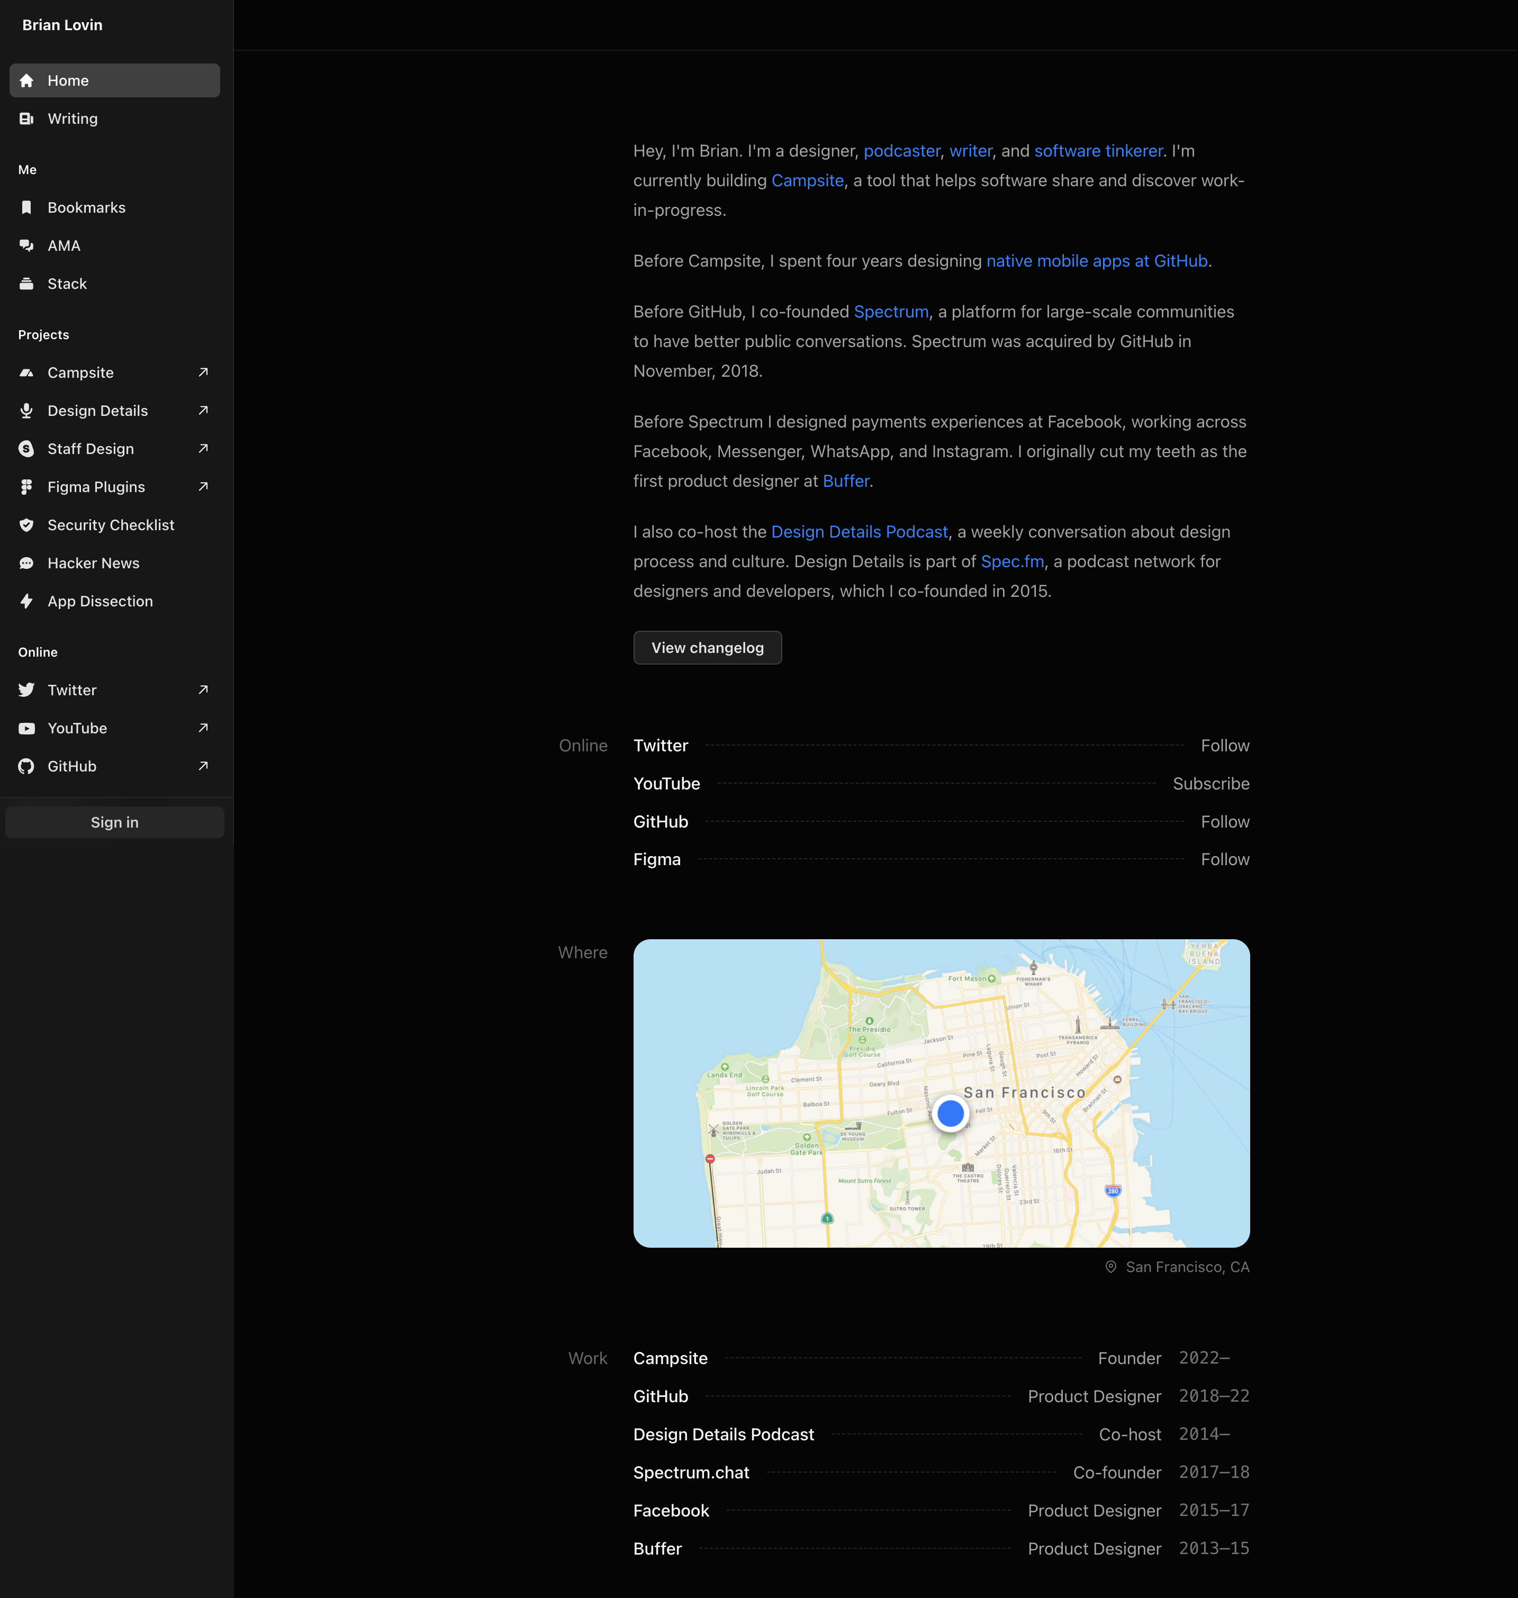Subscribe to the YouTube channel
Screen dimensions: 1518x1598
click(1210, 783)
